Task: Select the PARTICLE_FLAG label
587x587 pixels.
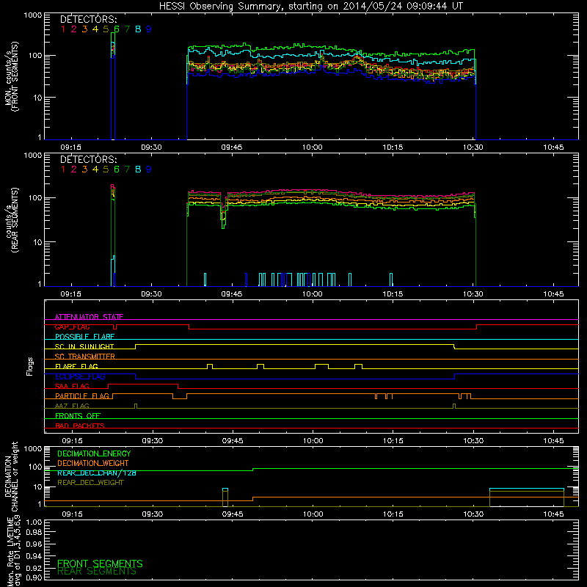Action: point(82,396)
